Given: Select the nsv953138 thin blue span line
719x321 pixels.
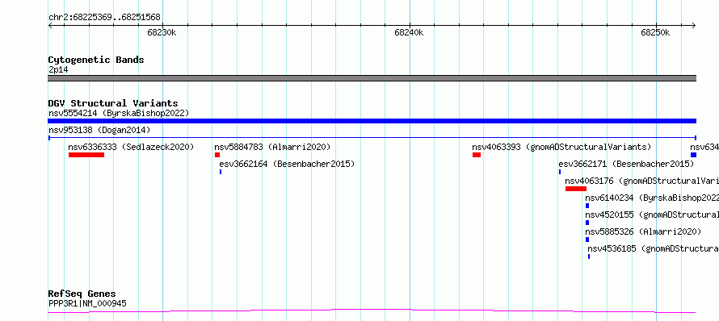Looking at the screenshot, I should (x=372, y=137).
